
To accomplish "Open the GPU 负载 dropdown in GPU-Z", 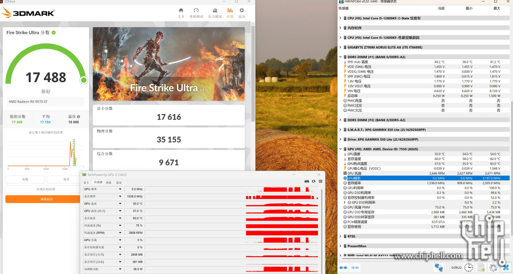I will click(120, 240).
